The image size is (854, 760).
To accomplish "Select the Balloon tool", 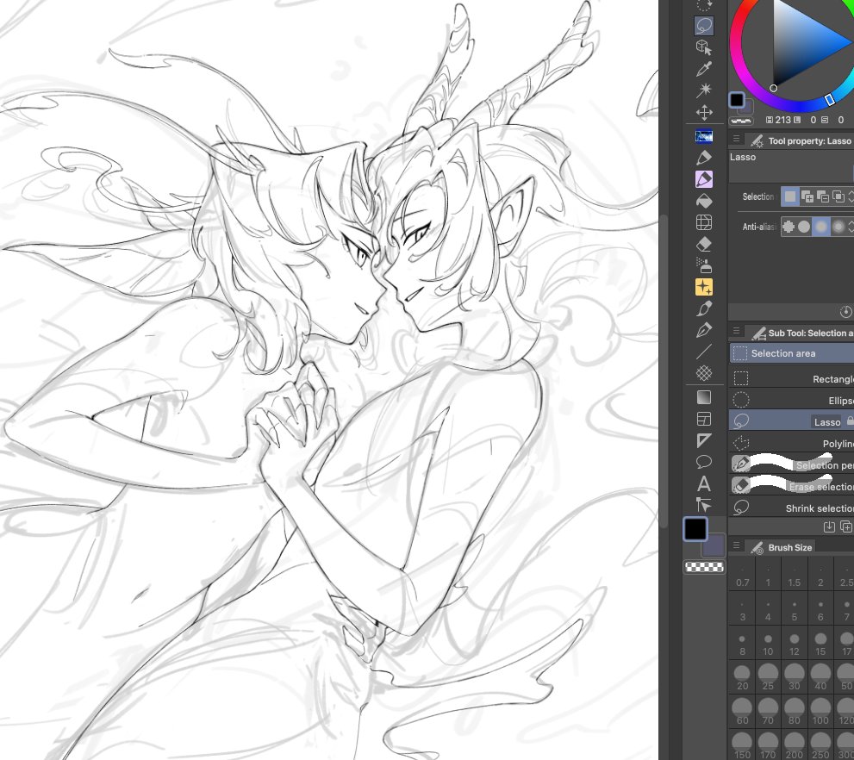I will click(704, 463).
